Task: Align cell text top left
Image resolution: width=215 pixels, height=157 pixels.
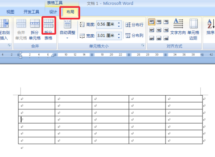Action: coord(152,22)
